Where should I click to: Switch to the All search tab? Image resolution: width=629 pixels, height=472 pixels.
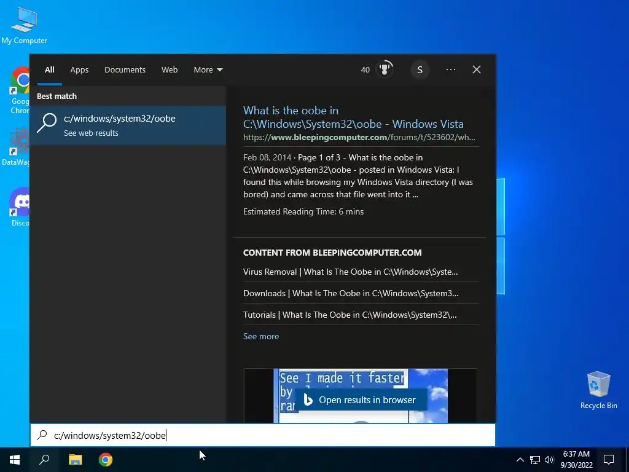click(x=49, y=70)
